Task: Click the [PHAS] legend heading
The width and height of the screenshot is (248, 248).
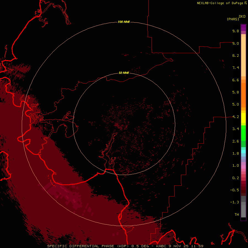Action: [x=233, y=19]
